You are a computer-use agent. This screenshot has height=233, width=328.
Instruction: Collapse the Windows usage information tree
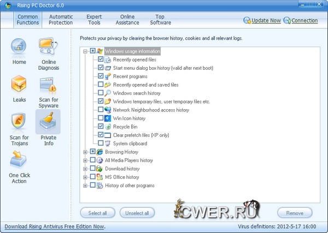(85, 51)
